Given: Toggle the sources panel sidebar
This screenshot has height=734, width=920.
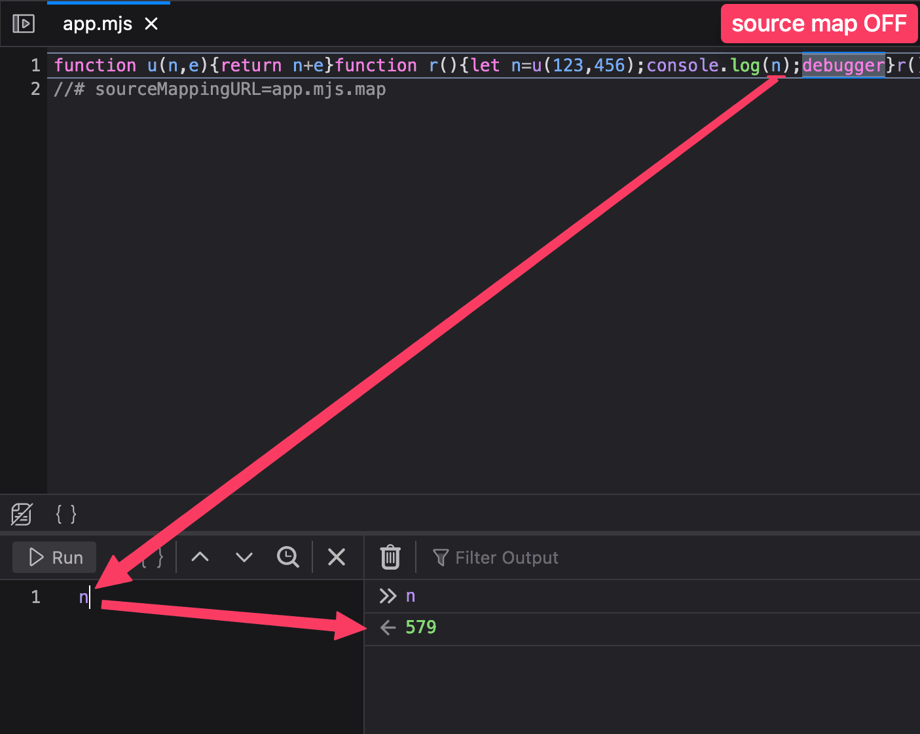Looking at the screenshot, I should point(23,23).
